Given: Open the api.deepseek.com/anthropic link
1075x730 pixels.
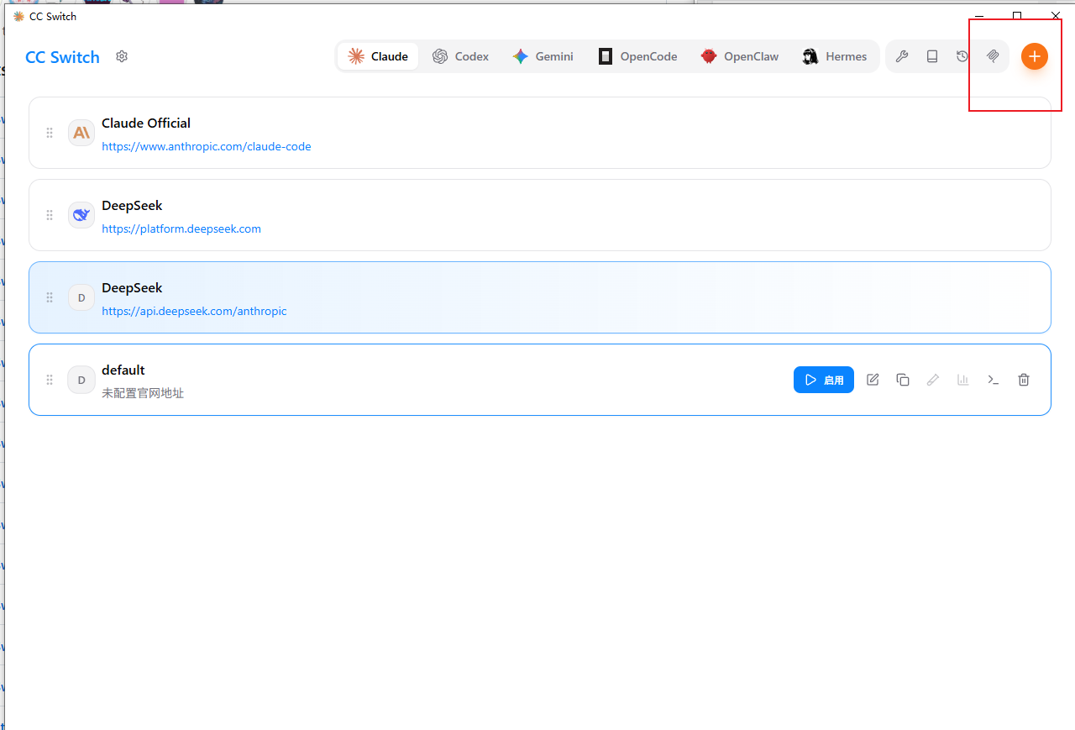Looking at the screenshot, I should point(194,311).
